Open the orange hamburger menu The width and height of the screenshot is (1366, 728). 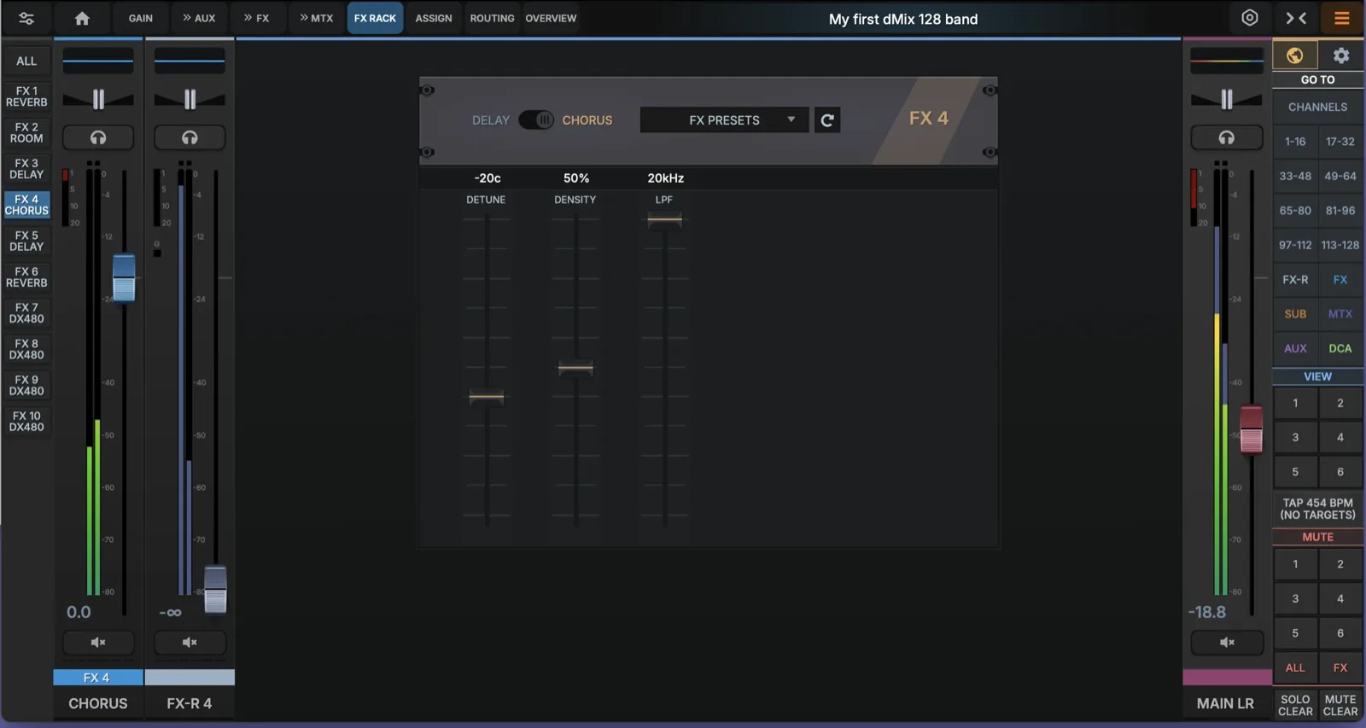coord(1341,18)
